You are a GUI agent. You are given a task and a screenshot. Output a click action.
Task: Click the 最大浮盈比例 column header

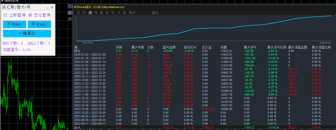(x=321, y=47)
